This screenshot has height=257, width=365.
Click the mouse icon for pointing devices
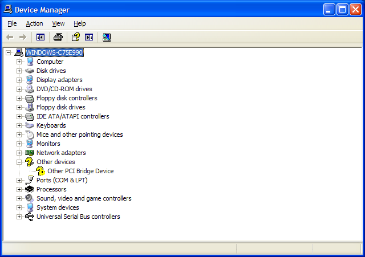click(30, 134)
